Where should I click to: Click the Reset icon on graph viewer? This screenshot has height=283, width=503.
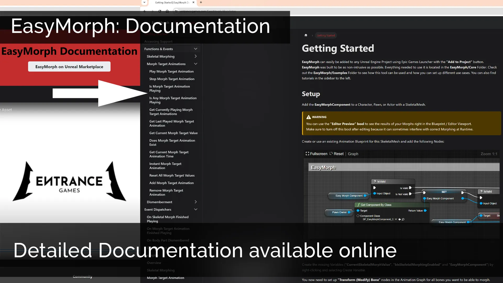[331, 154]
